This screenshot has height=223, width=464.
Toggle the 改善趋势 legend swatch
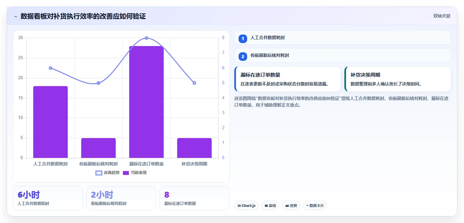pos(99,173)
